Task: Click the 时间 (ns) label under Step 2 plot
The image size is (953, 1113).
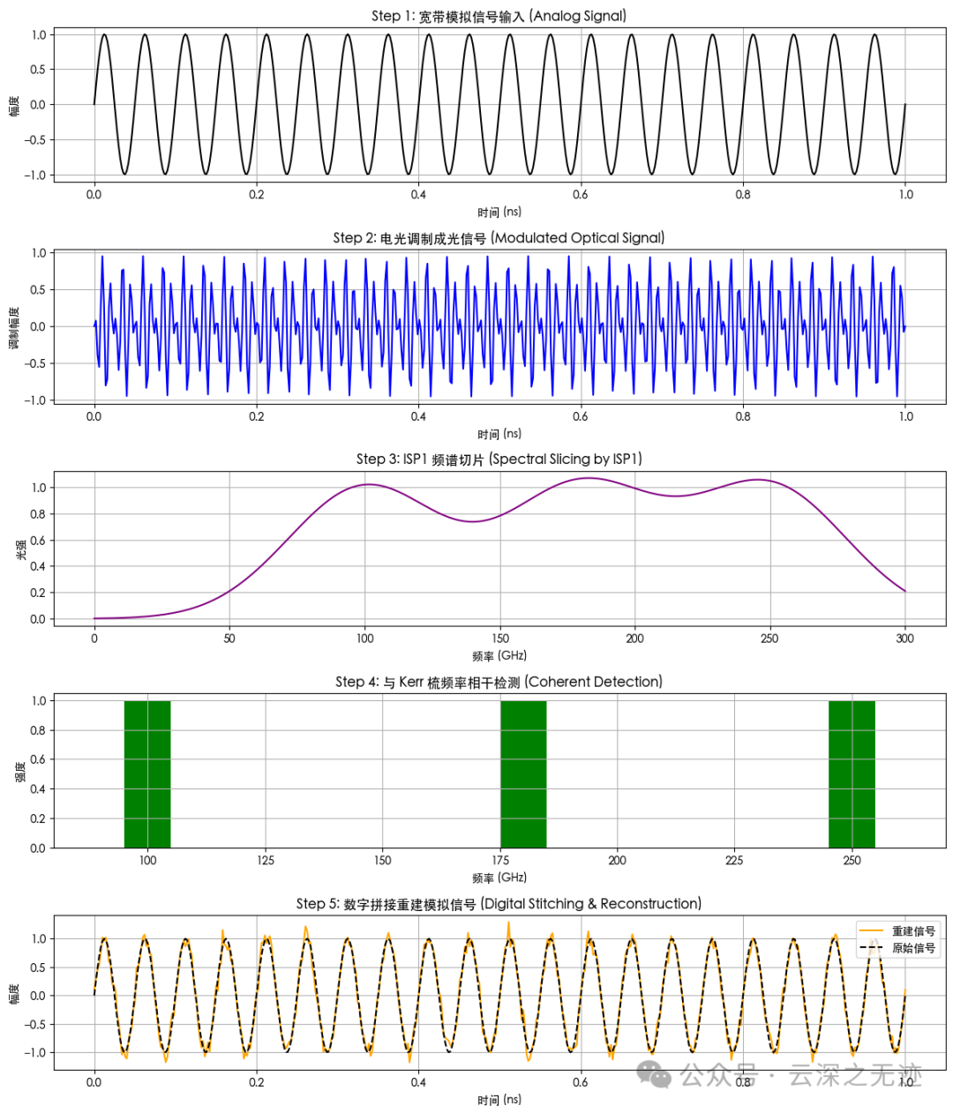Action: coord(499,435)
